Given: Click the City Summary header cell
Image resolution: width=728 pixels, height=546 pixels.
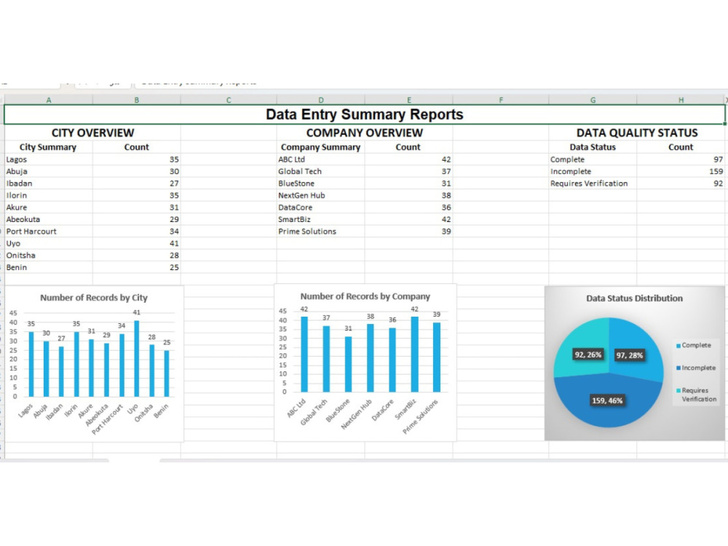Looking at the screenshot, I should [48, 147].
